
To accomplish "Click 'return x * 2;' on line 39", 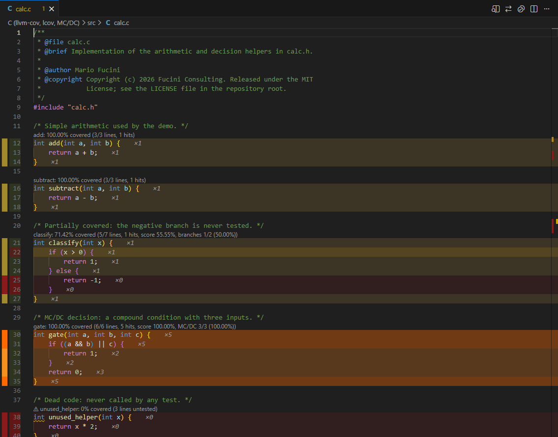I will 73,426.
